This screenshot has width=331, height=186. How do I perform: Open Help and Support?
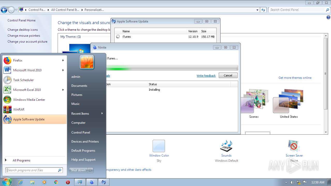pyautogui.click(x=84, y=160)
